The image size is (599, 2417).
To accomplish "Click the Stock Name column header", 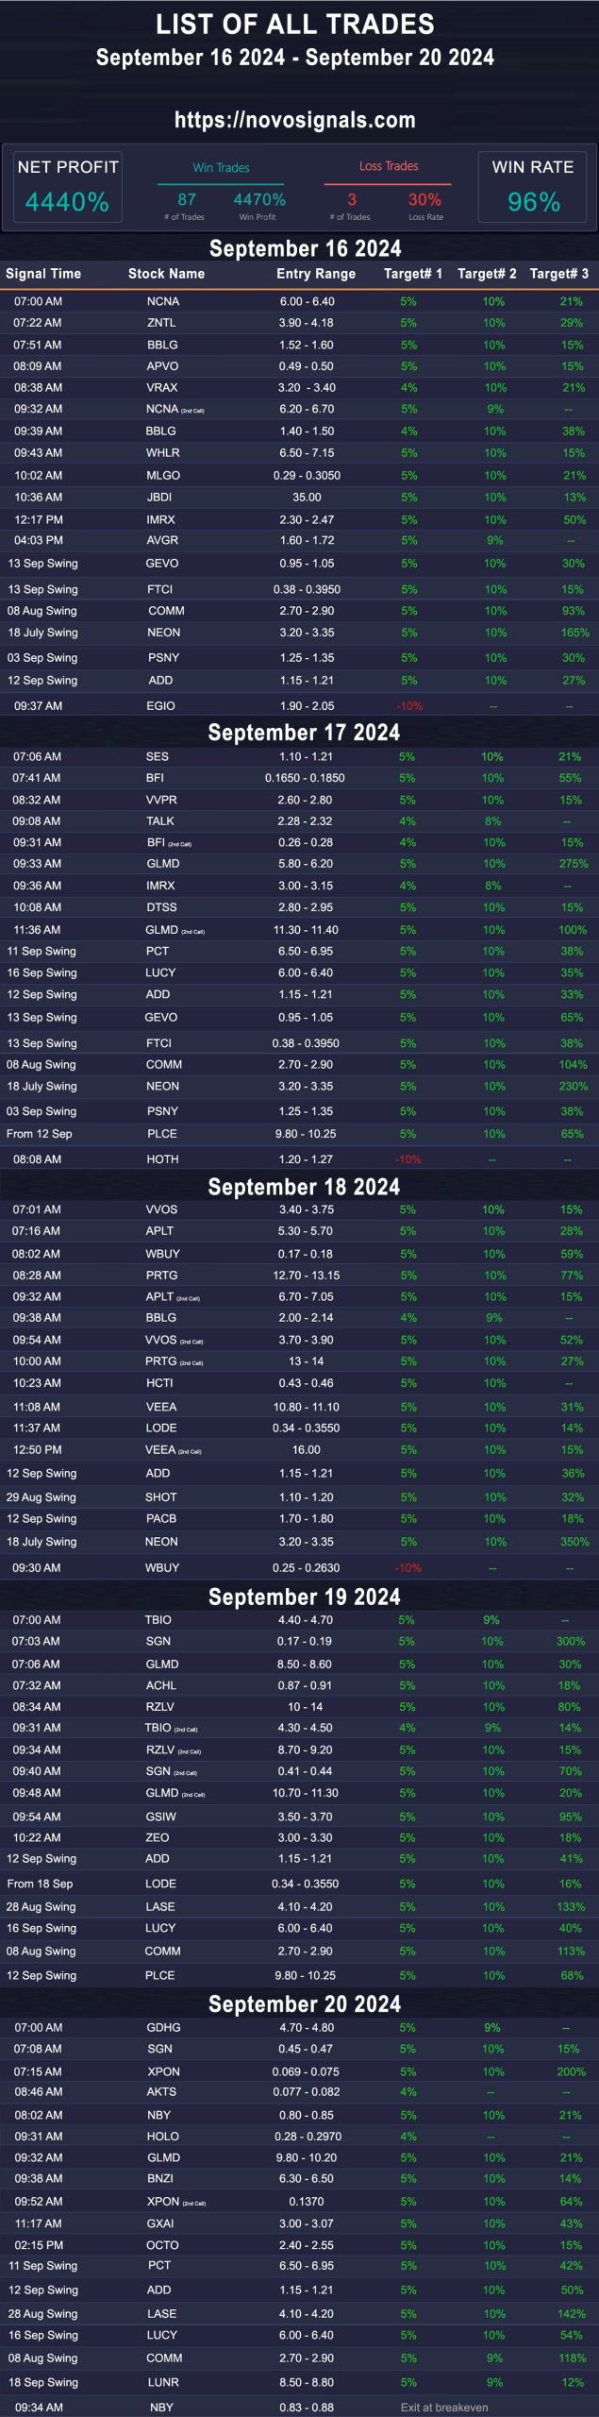I will 166,274.
